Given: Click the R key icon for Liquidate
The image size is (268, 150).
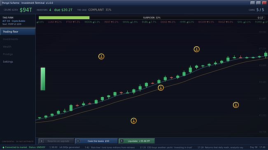Looking at the screenshot, I should tap(122, 141).
